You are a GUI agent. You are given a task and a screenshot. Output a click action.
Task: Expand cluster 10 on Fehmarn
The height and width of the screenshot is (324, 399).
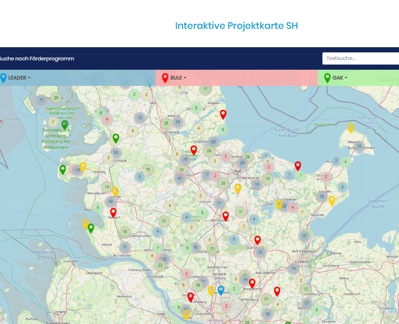click(359, 146)
